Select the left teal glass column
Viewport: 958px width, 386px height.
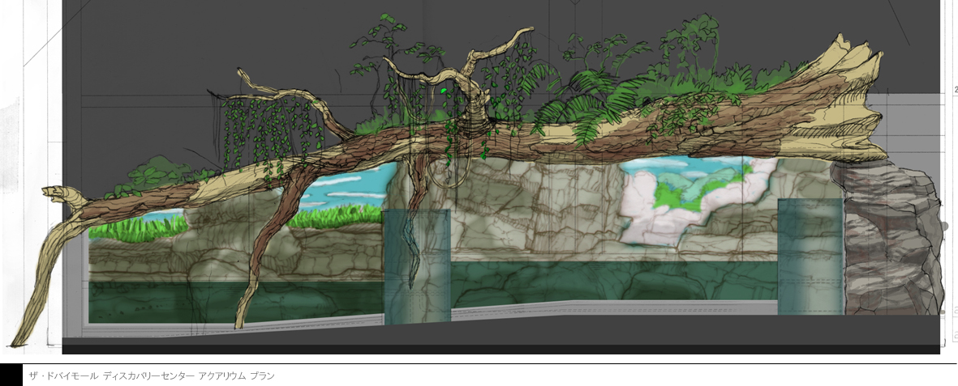coord(416,267)
